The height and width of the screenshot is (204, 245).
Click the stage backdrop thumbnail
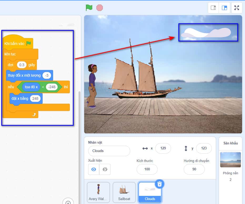(x=230, y=160)
